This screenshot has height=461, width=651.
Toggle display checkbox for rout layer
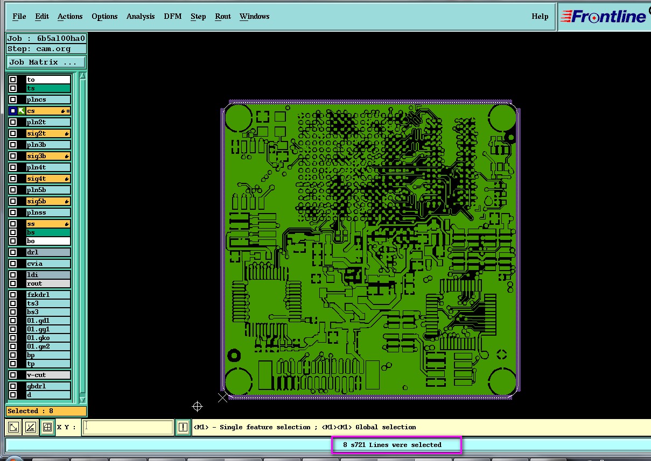pyautogui.click(x=13, y=283)
